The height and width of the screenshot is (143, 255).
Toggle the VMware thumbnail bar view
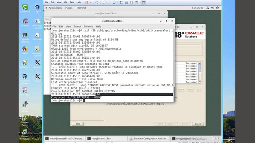click(x=126, y=2)
